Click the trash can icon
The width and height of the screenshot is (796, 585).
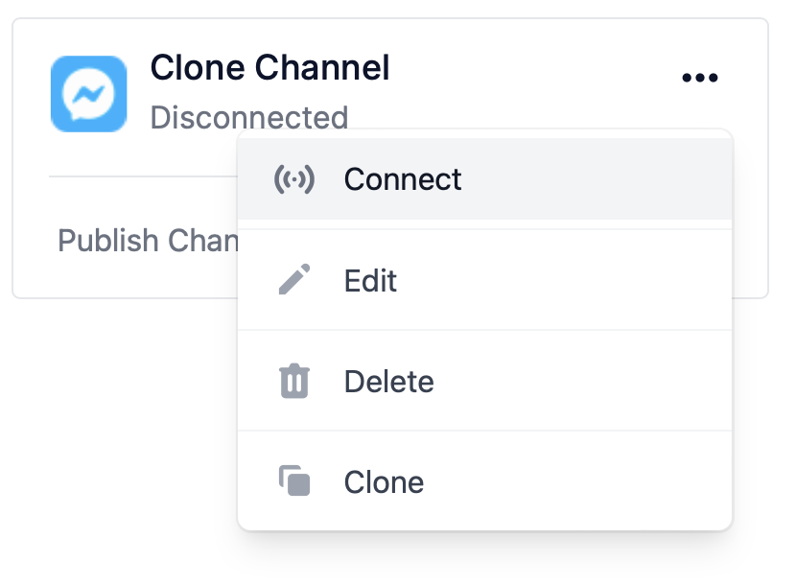point(294,381)
